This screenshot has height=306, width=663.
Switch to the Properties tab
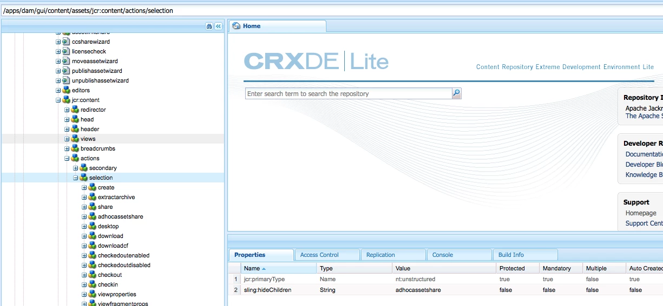point(261,255)
